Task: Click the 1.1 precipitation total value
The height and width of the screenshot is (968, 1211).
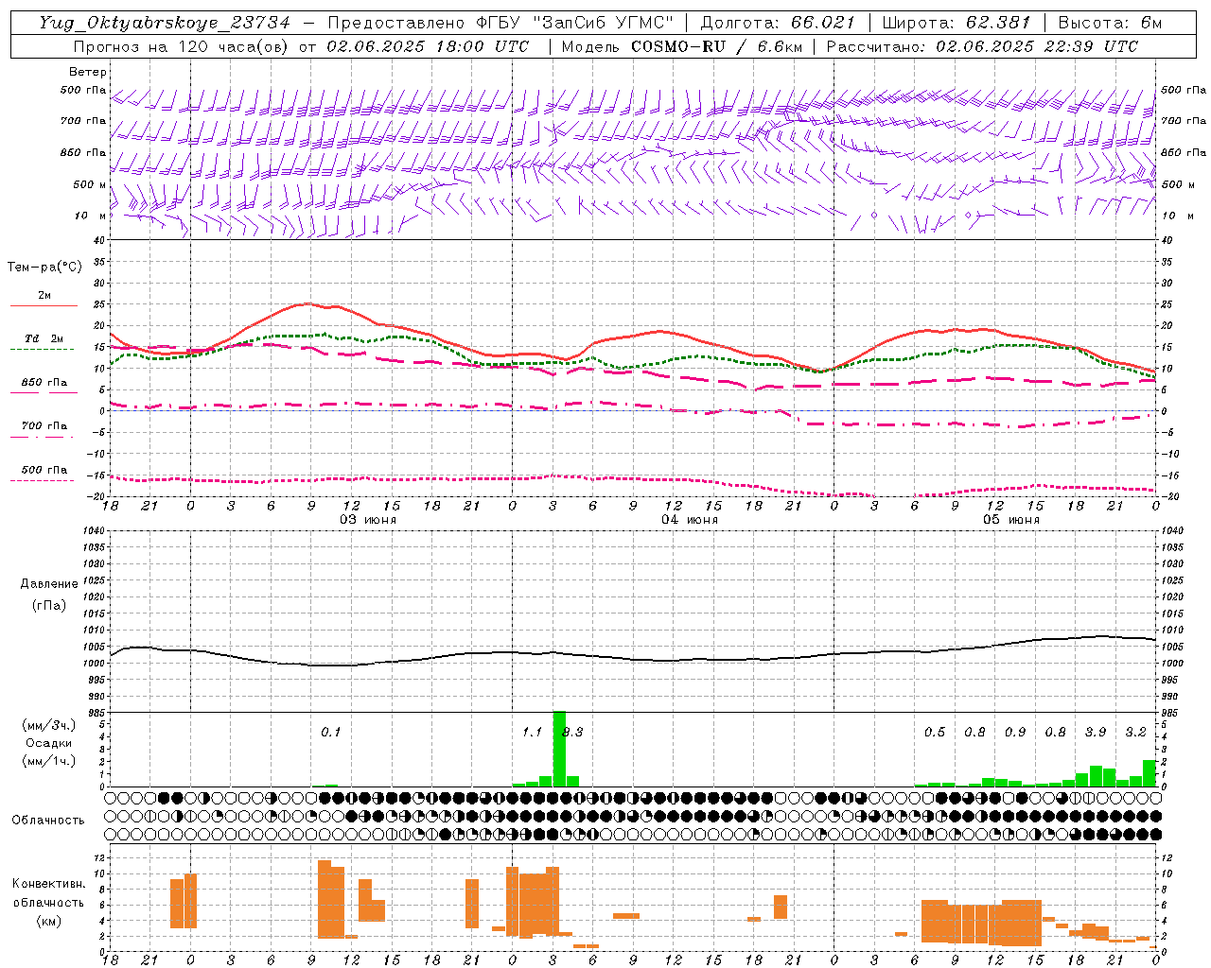Action: coord(533,732)
